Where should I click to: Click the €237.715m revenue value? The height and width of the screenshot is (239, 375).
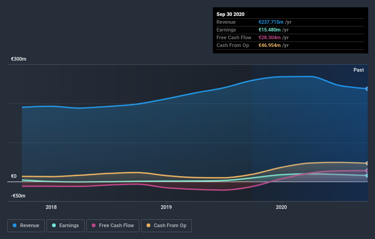tap(271, 22)
